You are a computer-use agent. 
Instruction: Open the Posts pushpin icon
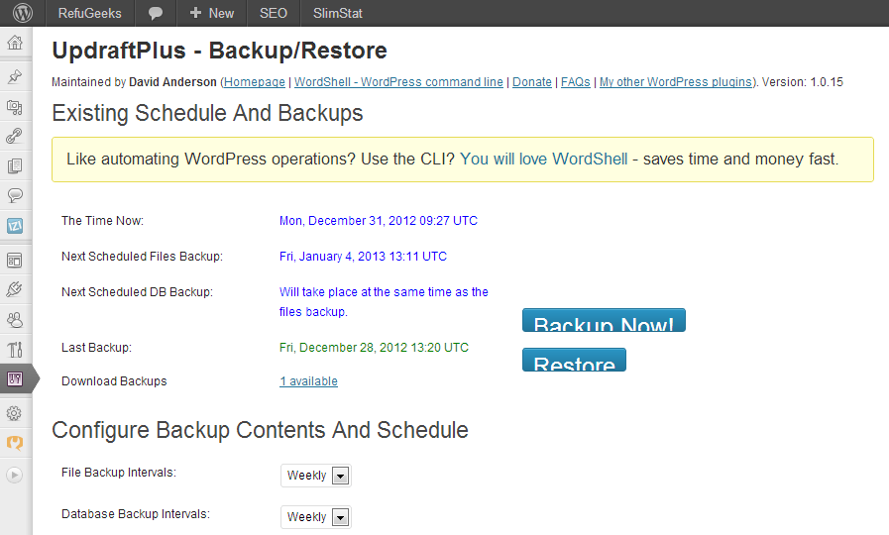point(15,76)
